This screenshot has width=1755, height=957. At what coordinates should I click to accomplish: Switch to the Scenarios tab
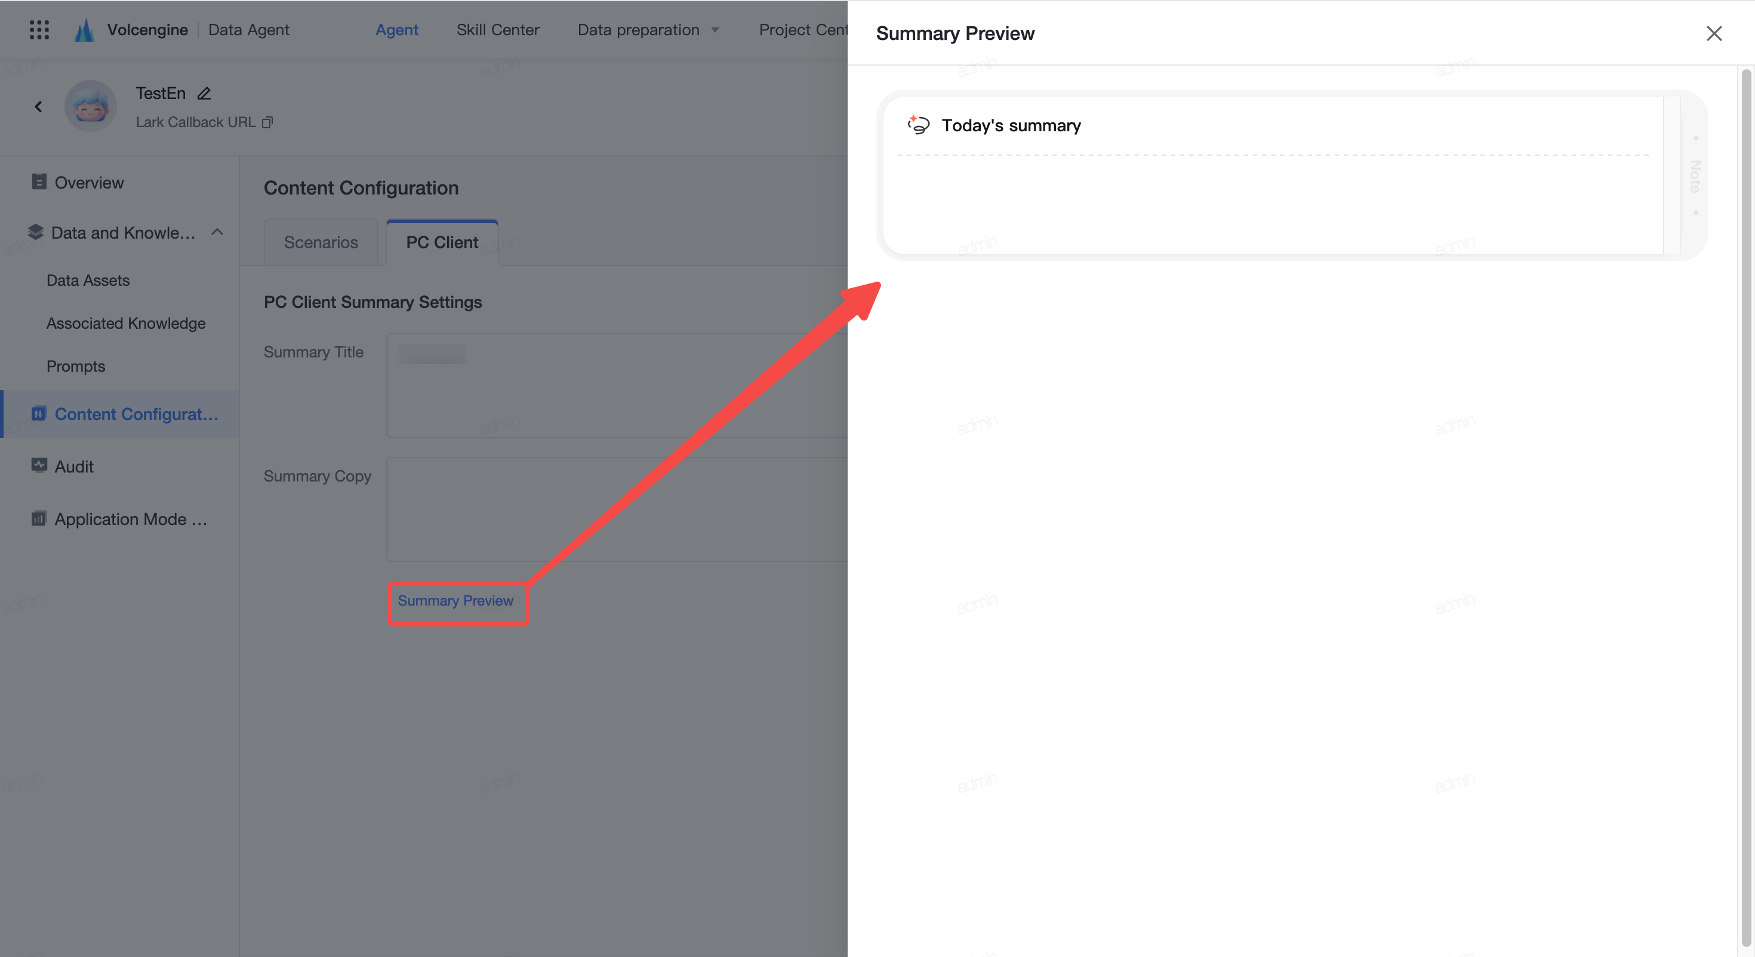coord(321,242)
